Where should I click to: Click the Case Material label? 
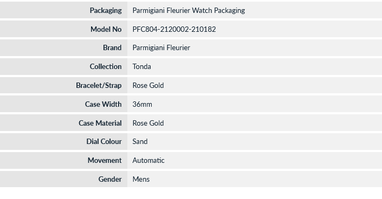pyautogui.click(x=100, y=123)
